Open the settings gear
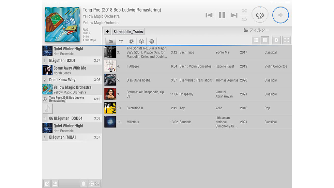Screen dimensions: 334x188 [276, 40]
